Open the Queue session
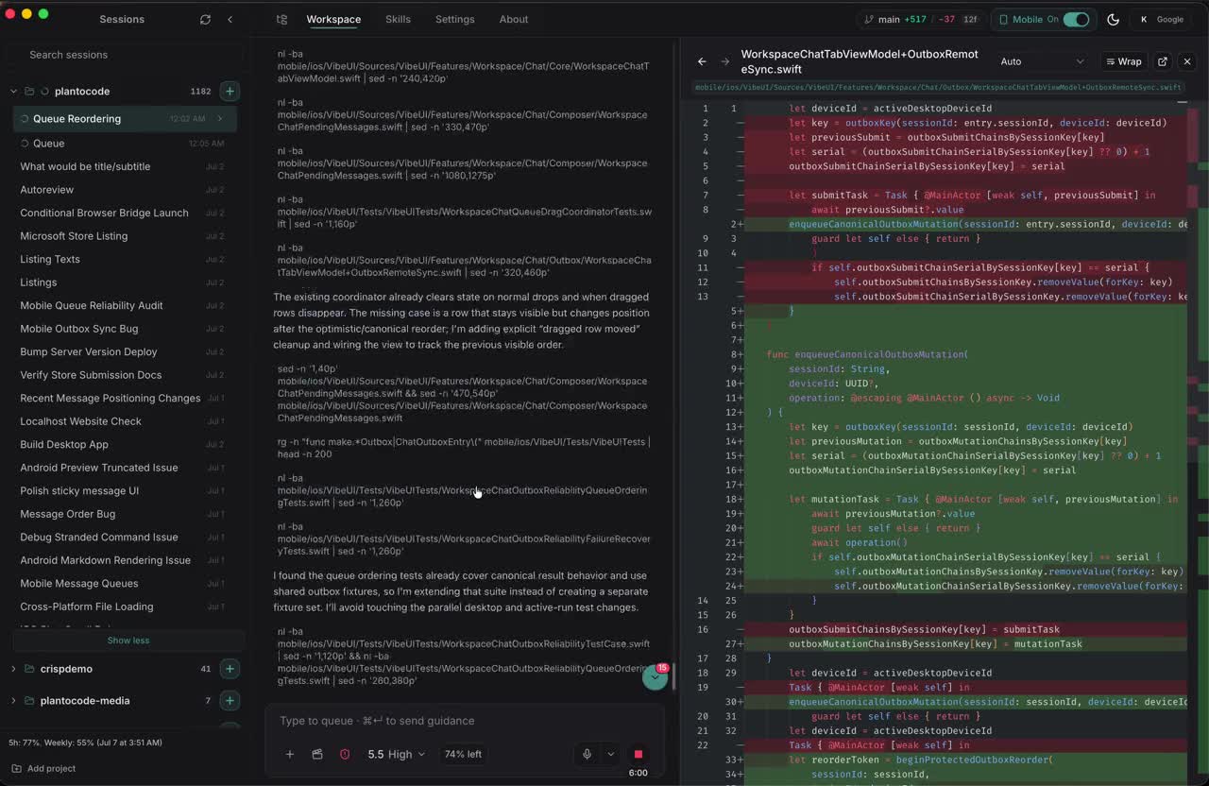Image resolution: width=1209 pixels, height=786 pixels. pos(124,144)
